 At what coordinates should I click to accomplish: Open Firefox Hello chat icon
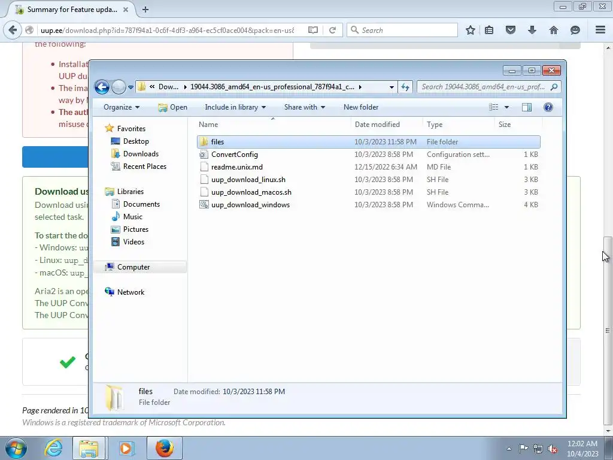pyautogui.click(x=575, y=30)
